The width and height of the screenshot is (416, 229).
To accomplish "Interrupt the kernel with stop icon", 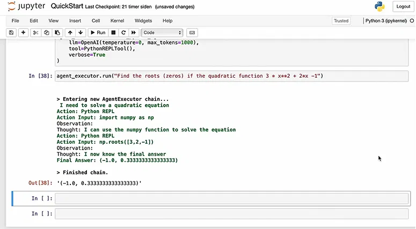I will (114, 33).
